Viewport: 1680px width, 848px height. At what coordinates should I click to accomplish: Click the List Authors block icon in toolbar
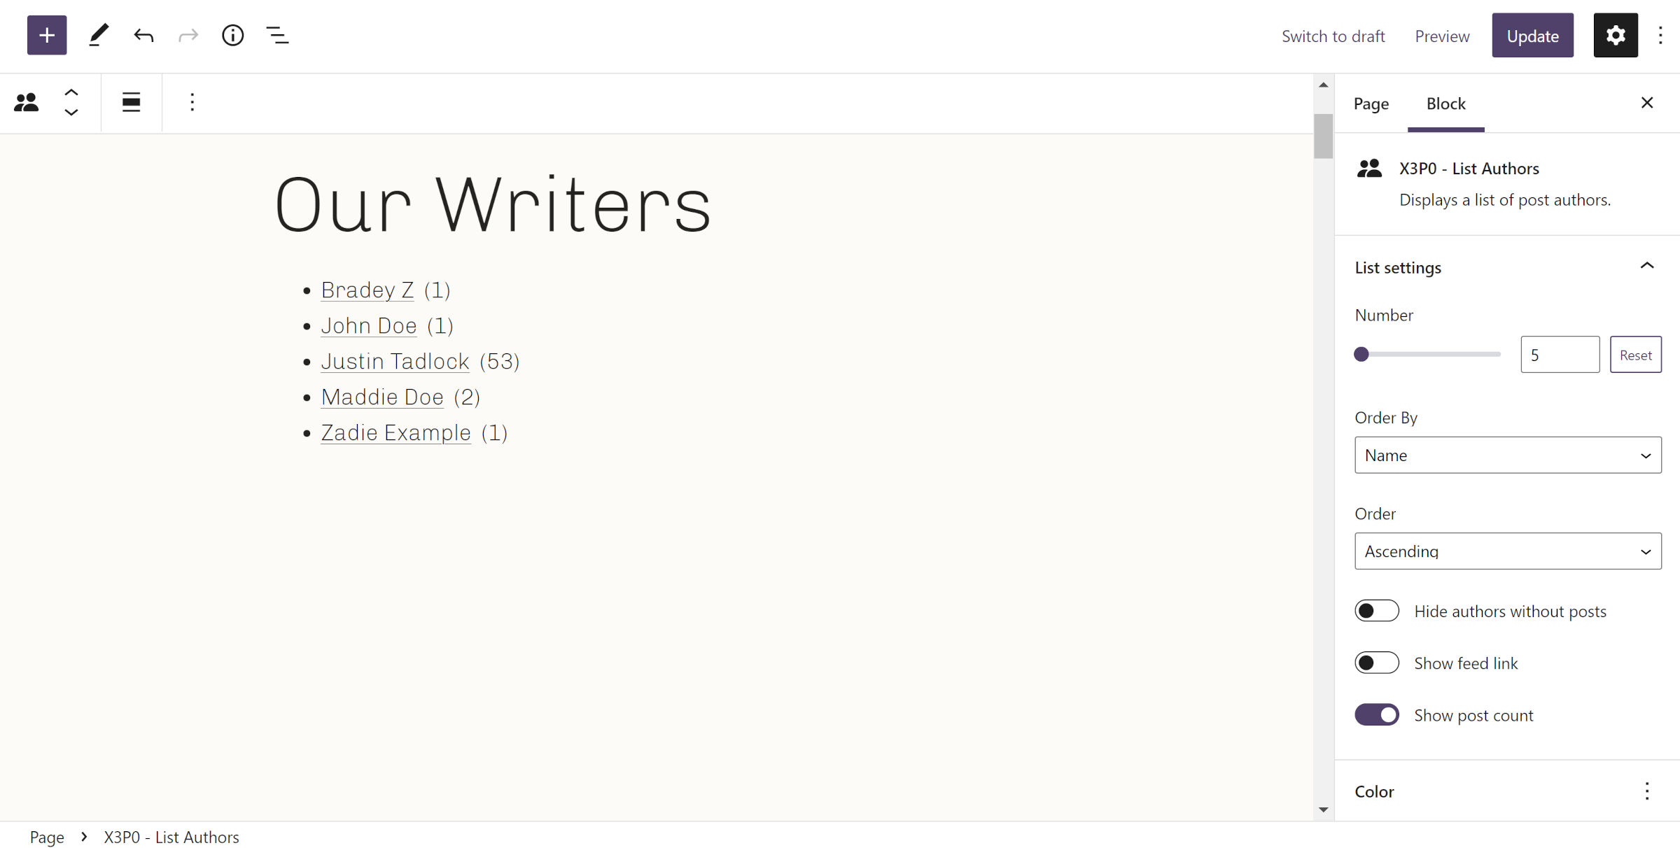[26, 102]
